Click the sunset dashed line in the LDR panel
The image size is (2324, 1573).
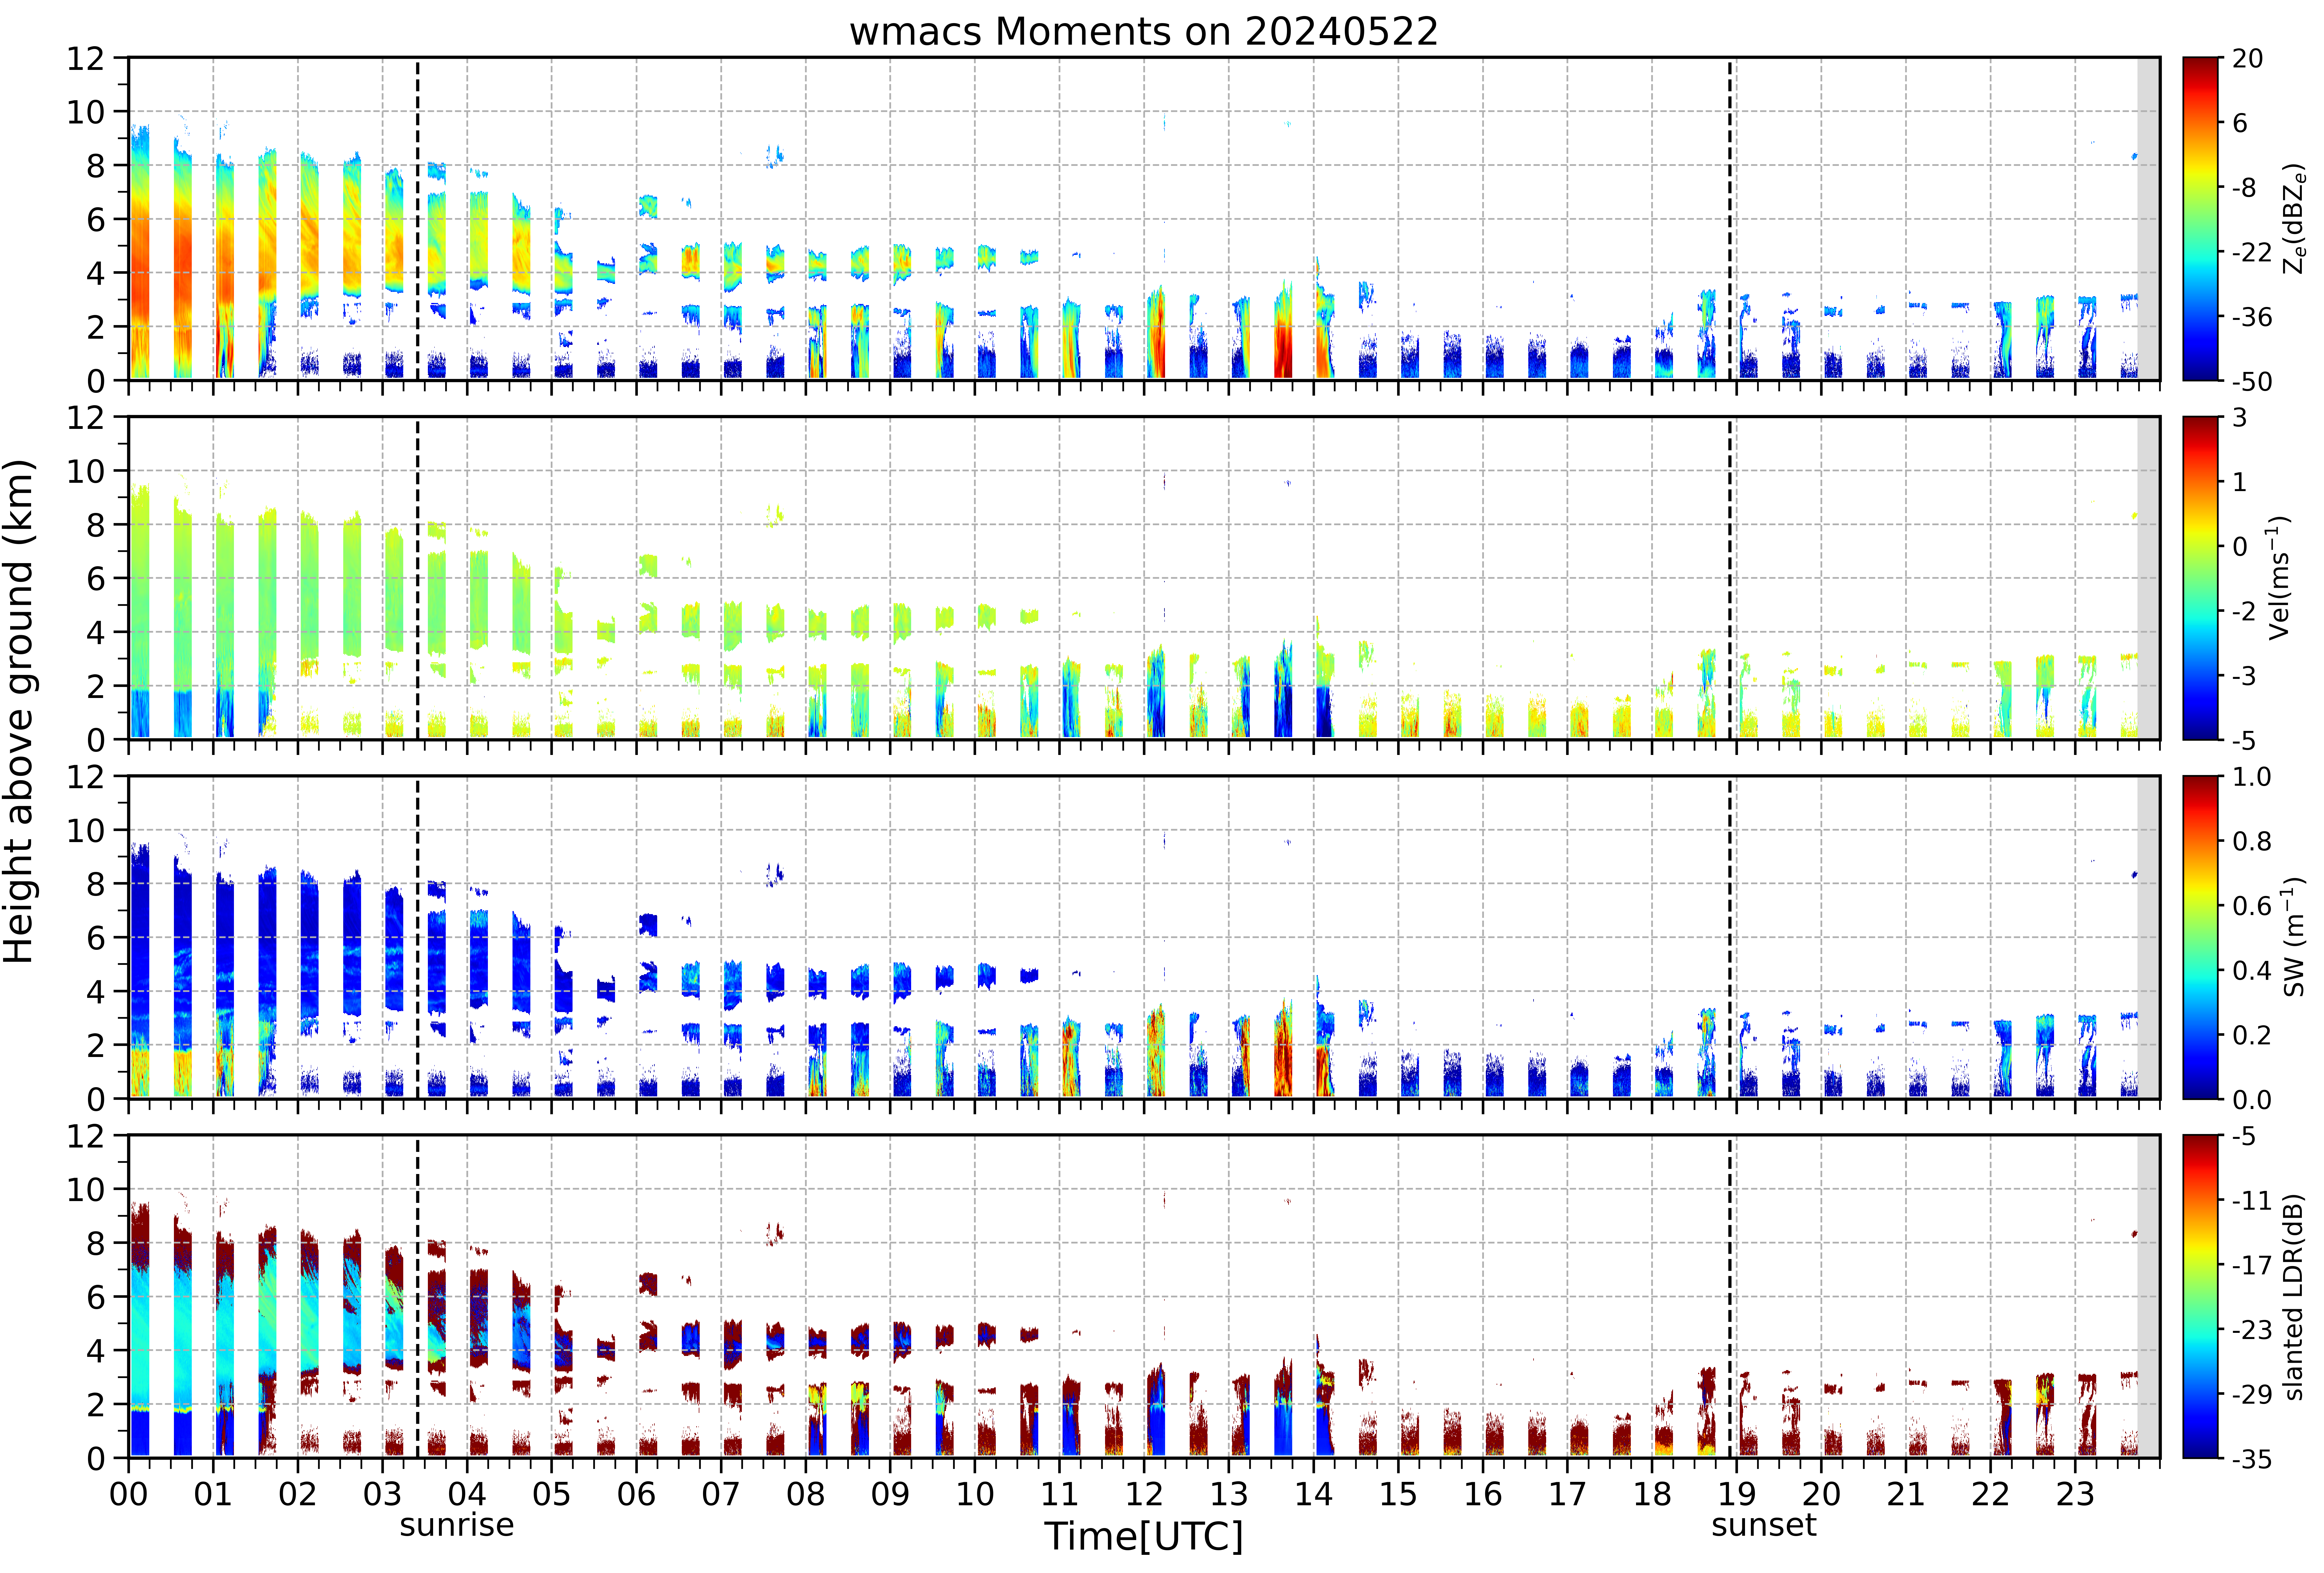(1730, 1297)
